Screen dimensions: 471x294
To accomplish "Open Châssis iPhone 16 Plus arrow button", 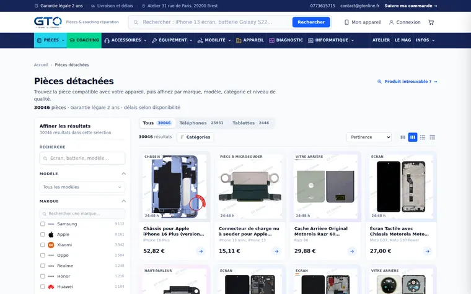I will (201, 251).
